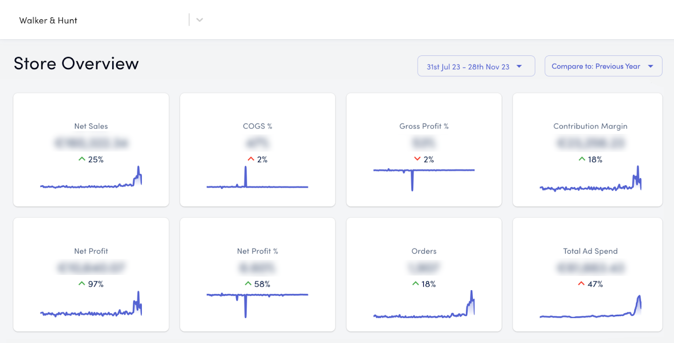Click the red arrow on Total Ad Spend
The height and width of the screenshot is (343, 674).
click(581, 284)
